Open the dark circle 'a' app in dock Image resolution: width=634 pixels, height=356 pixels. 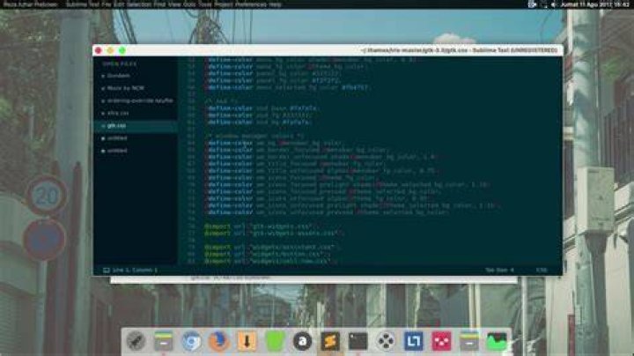click(x=302, y=341)
